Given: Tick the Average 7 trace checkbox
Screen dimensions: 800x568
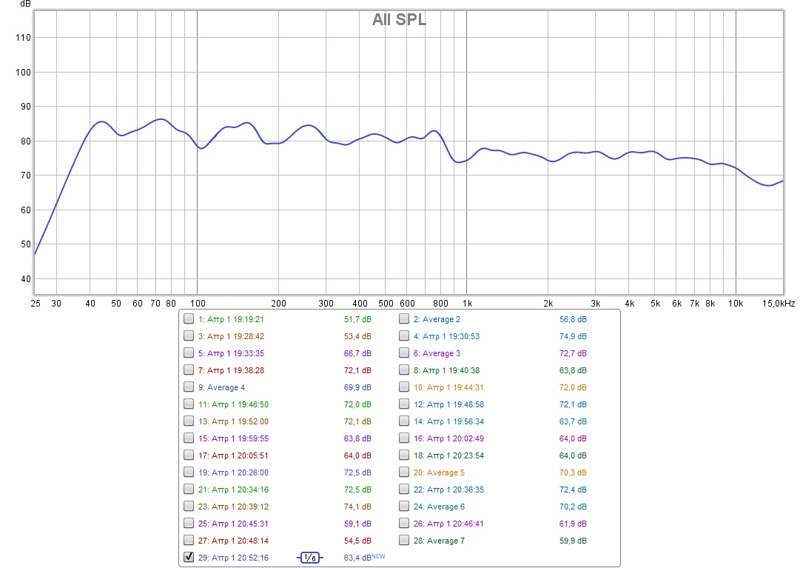Looking at the screenshot, I should coord(404,541).
